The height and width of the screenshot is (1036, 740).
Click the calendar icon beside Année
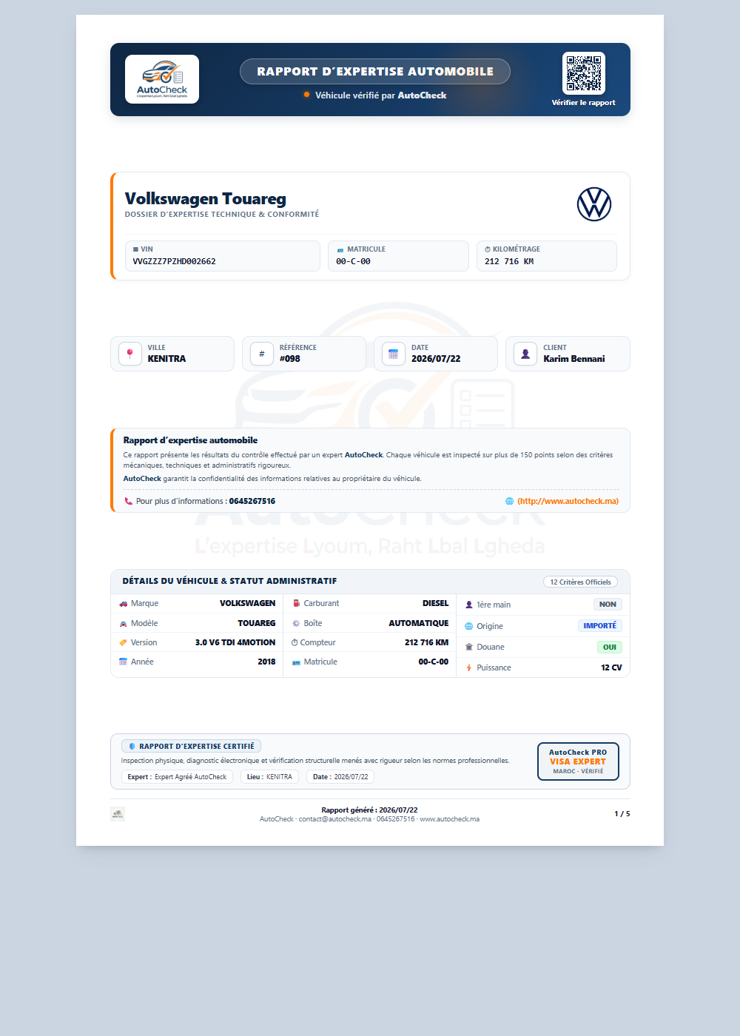124,662
